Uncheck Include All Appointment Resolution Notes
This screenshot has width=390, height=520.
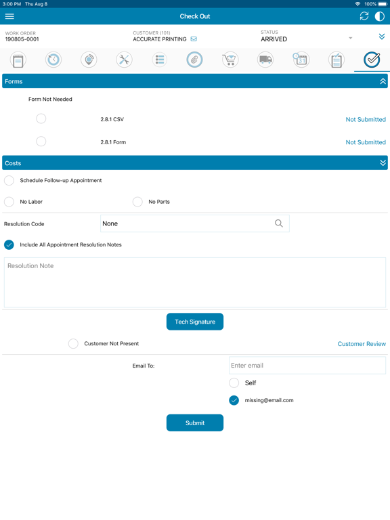click(9, 244)
